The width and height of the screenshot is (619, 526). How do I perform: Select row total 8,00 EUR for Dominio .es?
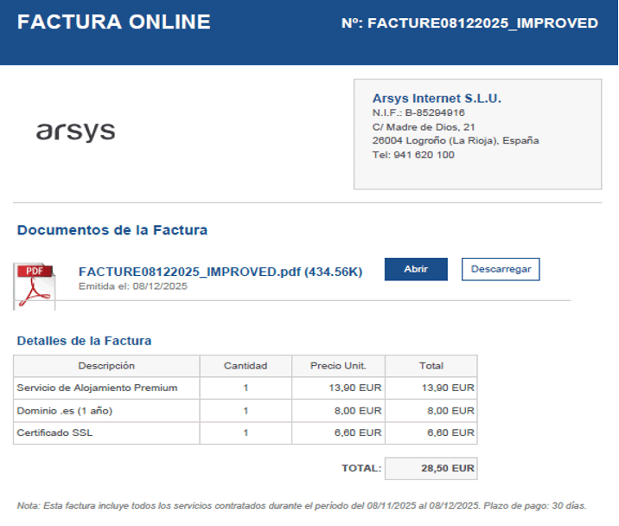click(x=431, y=411)
